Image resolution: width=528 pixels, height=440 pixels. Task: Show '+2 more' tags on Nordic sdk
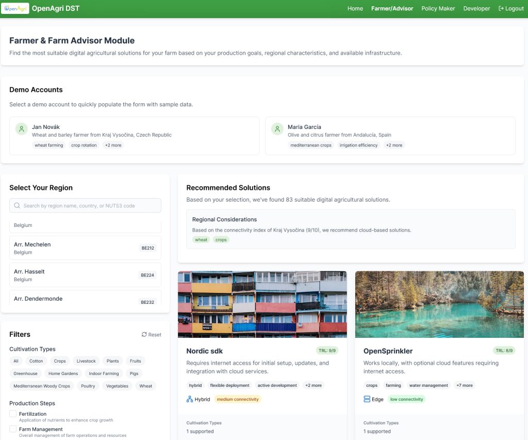coord(313,385)
